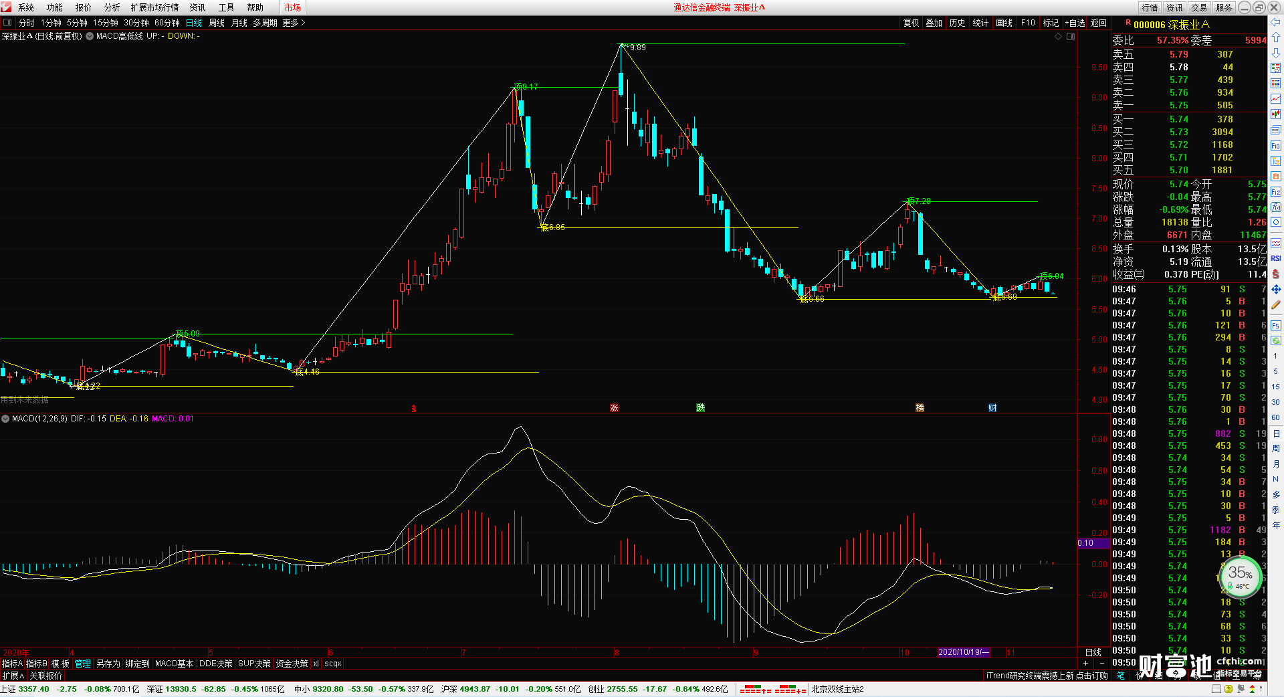Click the 历史 button

tap(957, 23)
